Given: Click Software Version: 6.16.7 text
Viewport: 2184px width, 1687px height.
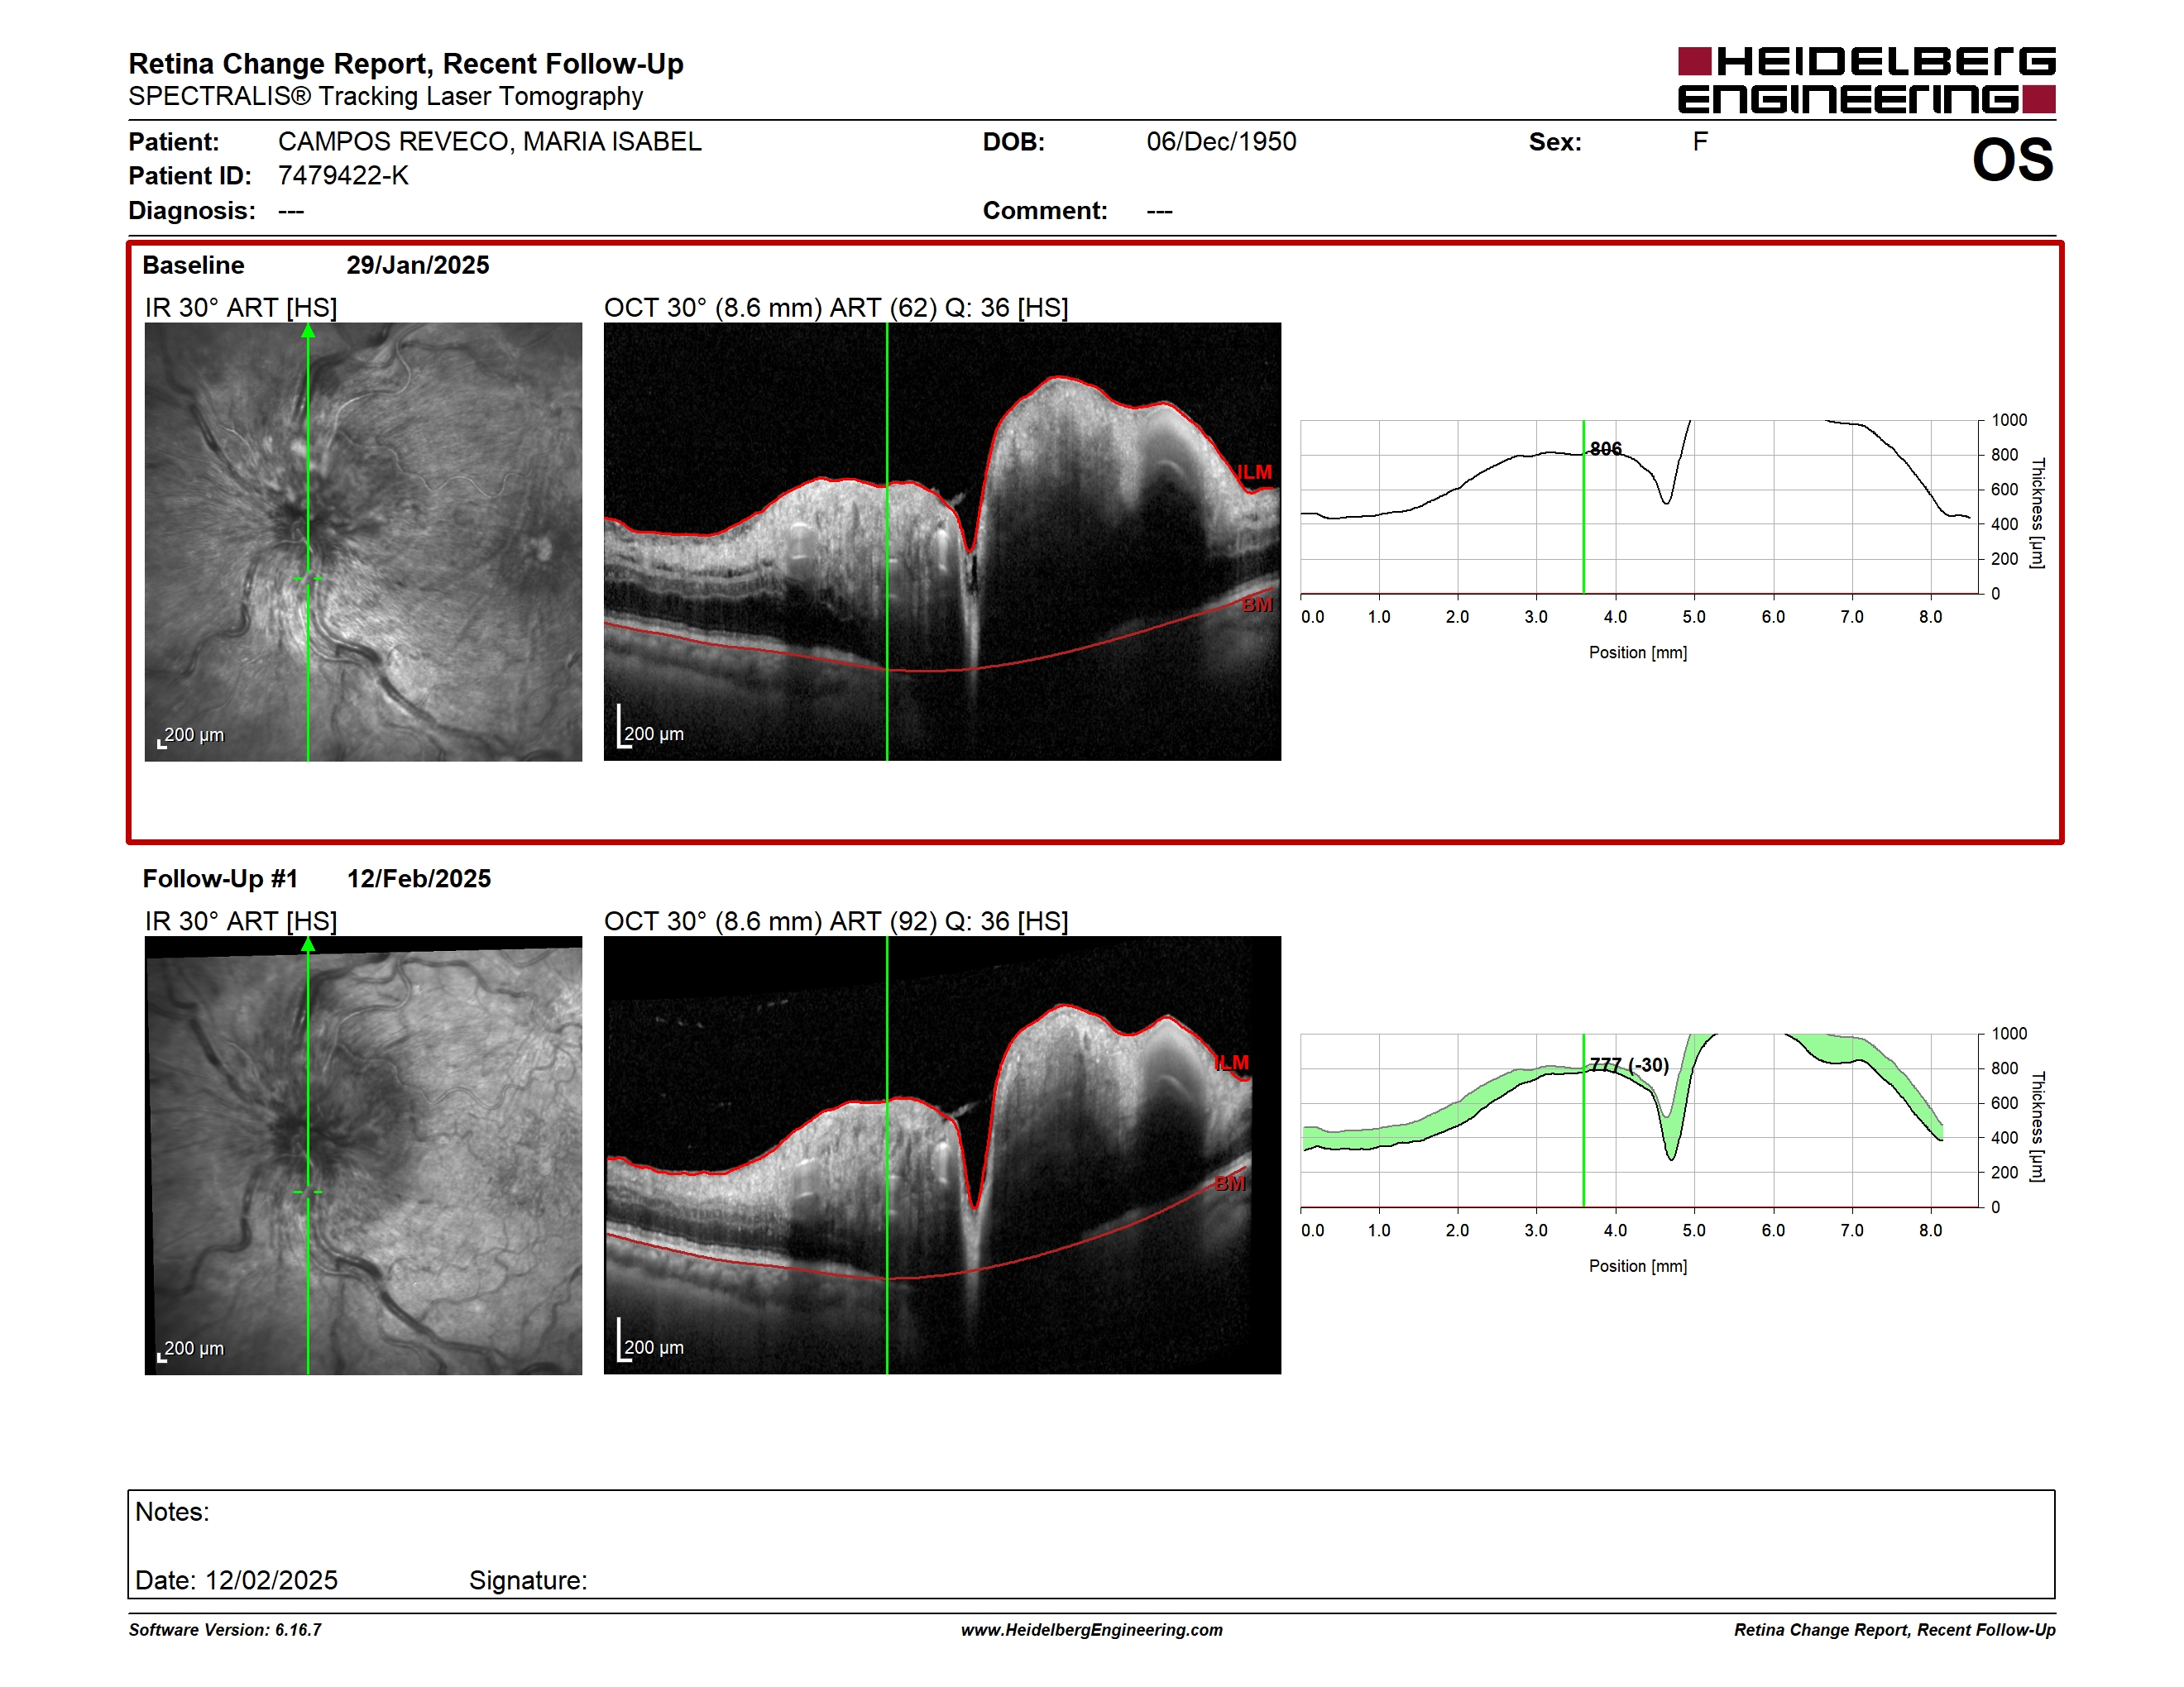Looking at the screenshot, I should point(225,1630).
